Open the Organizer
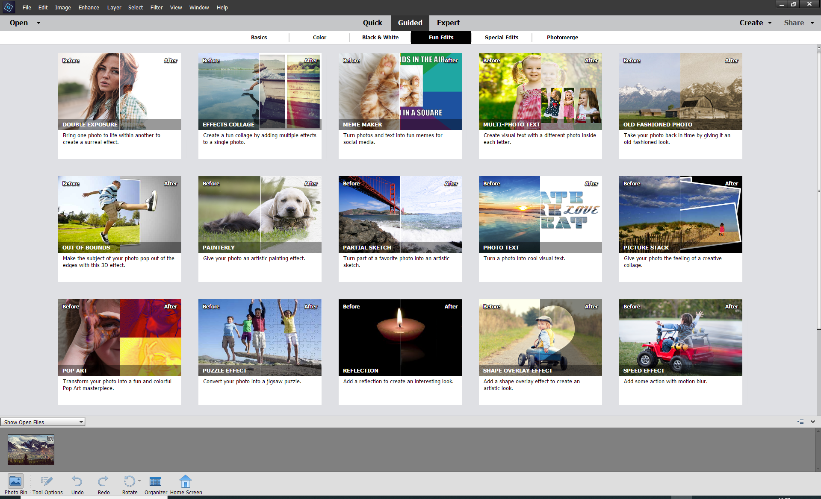Viewport: 821px width, 499px height. (x=155, y=482)
